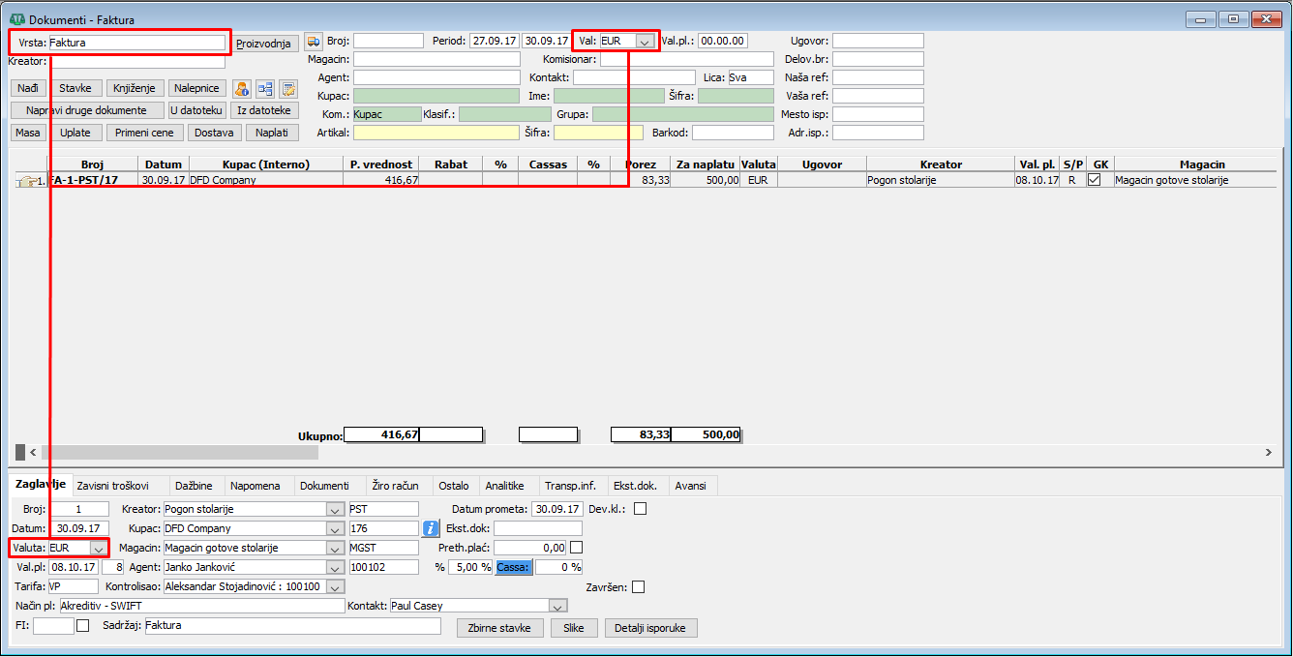Screen dimensions: 1293x657
Task: Click the blue info icon beside Kupac code
Action: point(432,528)
